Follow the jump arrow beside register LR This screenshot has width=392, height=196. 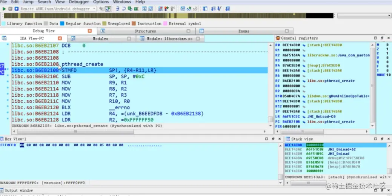(x=304, y=116)
